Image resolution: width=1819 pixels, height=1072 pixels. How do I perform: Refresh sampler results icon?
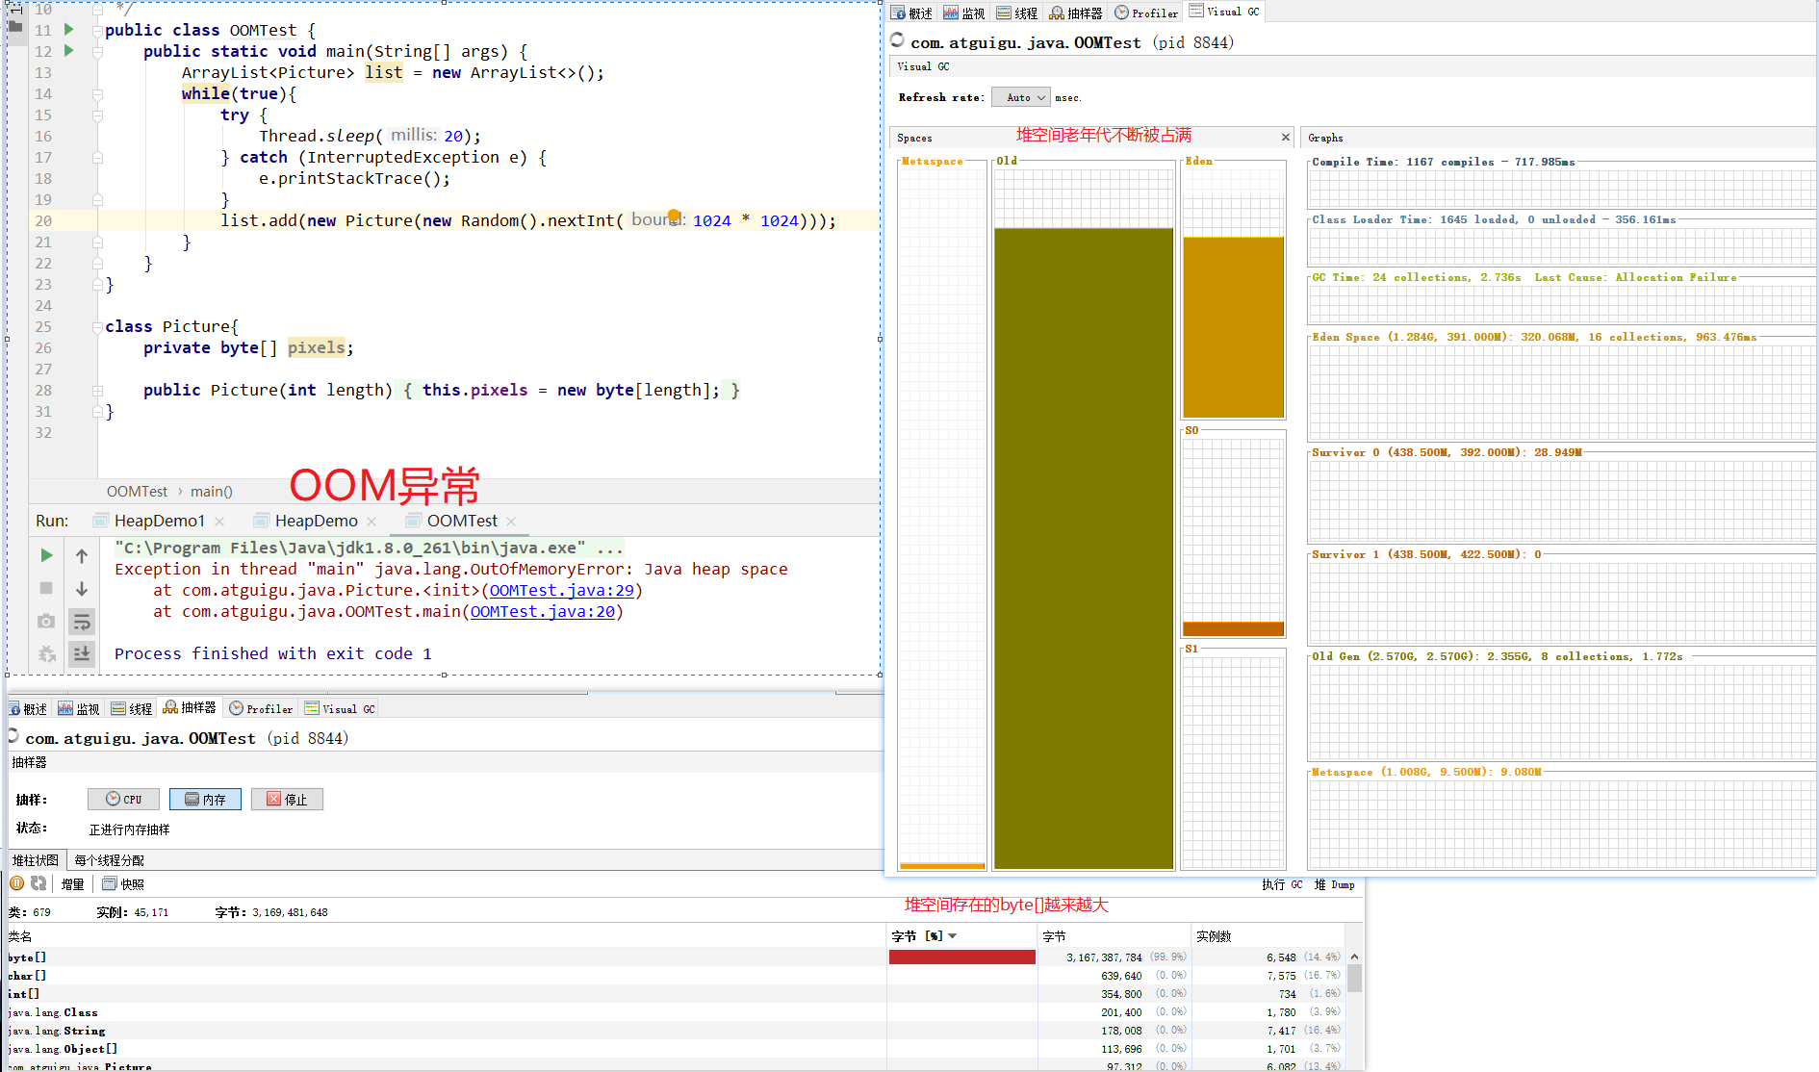click(x=38, y=882)
